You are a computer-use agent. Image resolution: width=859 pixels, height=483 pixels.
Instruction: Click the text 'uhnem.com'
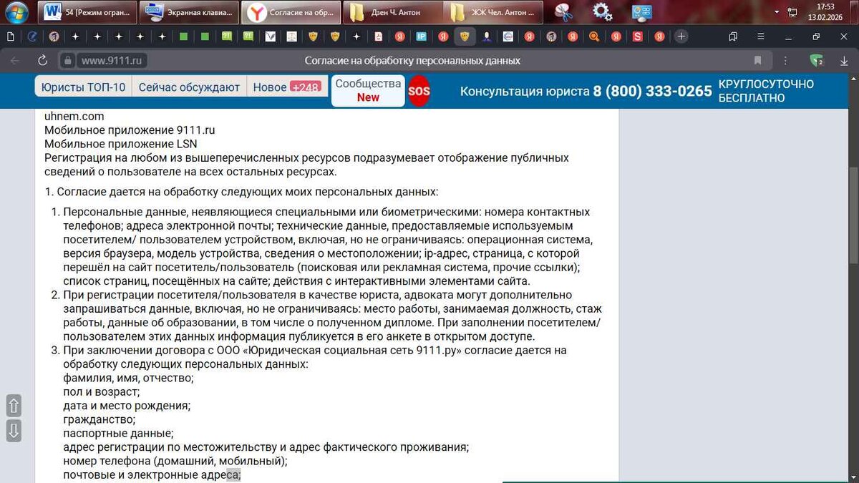tap(74, 116)
